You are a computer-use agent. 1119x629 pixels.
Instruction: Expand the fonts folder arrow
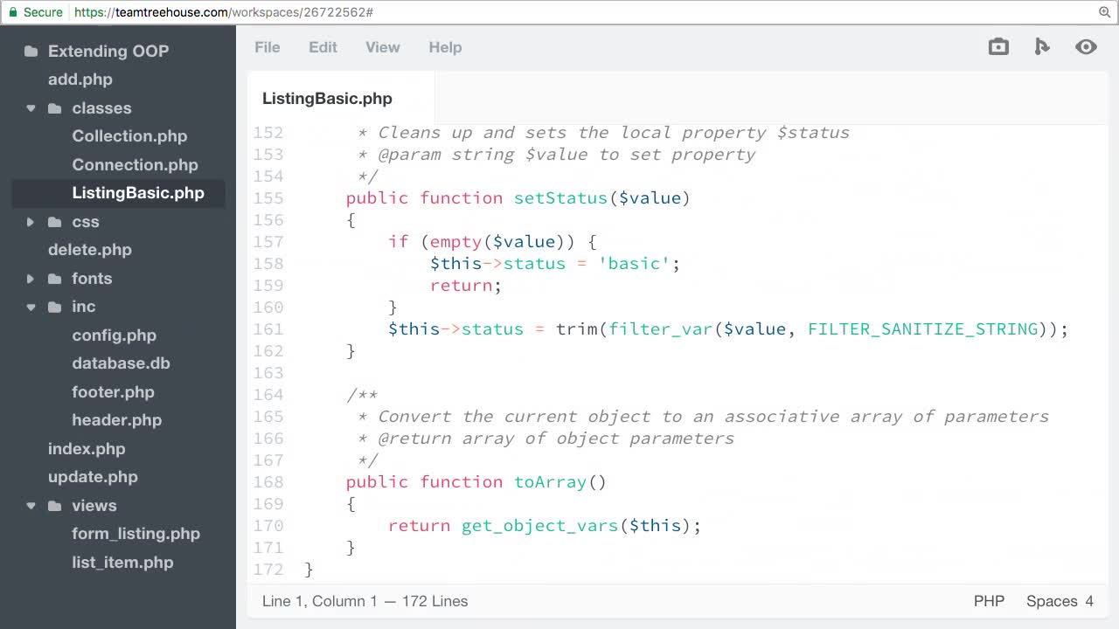click(x=31, y=279)
